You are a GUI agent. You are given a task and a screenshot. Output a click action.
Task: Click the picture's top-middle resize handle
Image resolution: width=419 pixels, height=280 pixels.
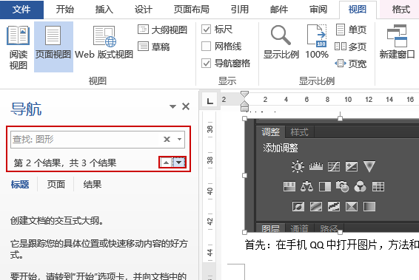coord(340,118)
